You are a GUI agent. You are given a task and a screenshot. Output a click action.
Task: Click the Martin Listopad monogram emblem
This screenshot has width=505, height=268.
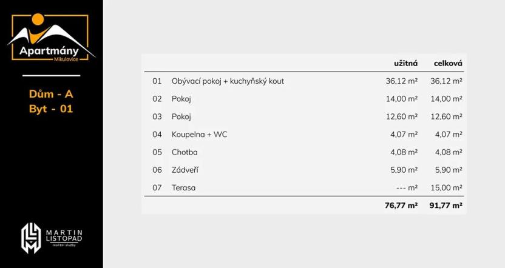[31, 238]
